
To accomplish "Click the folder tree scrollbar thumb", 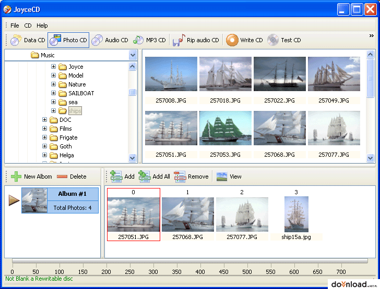I will pos(133,92).
